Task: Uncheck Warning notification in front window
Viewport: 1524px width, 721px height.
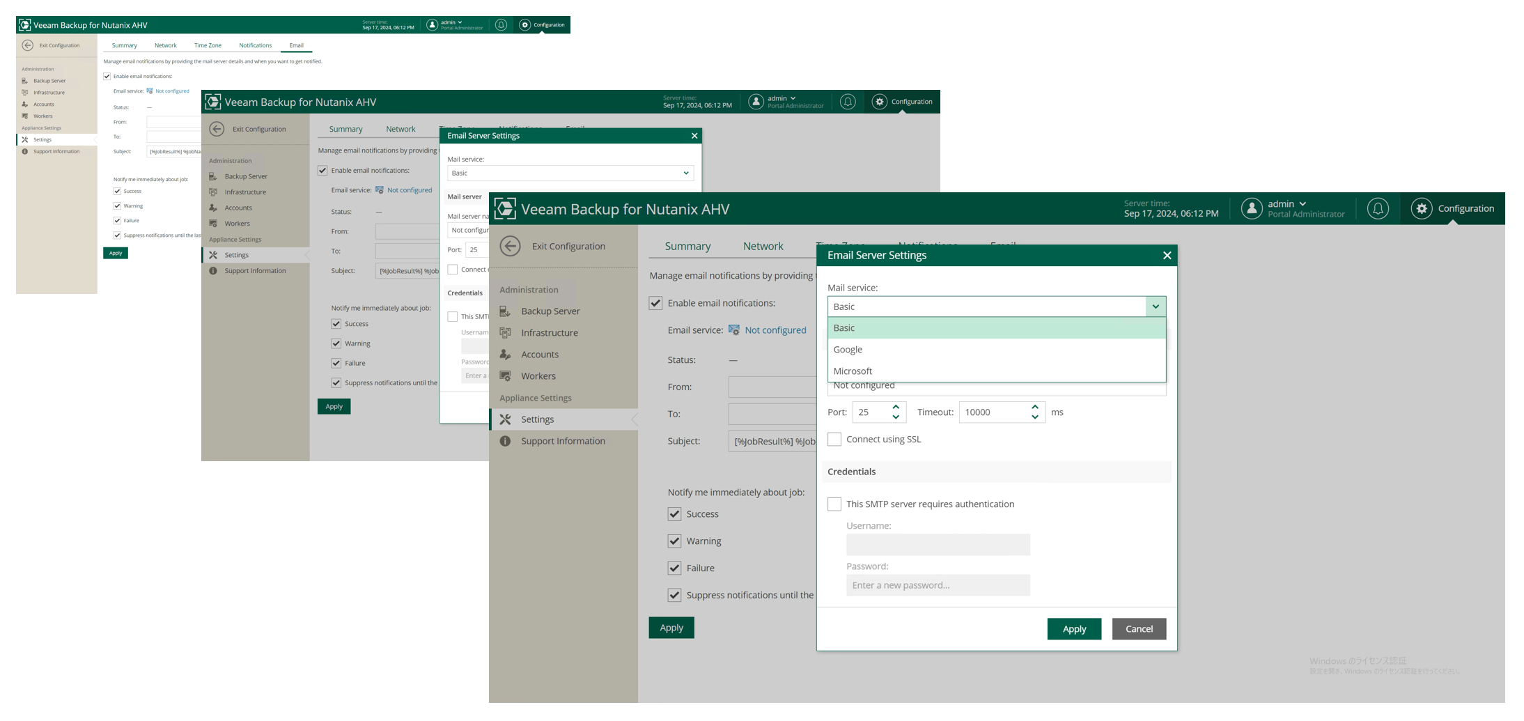Action: (674, 541)
